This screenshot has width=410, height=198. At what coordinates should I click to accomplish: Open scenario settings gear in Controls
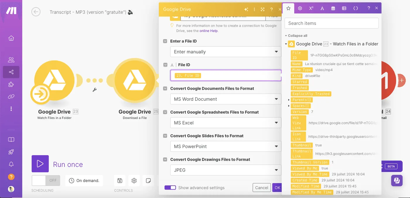pyautogui.click(x=134, y=181)
